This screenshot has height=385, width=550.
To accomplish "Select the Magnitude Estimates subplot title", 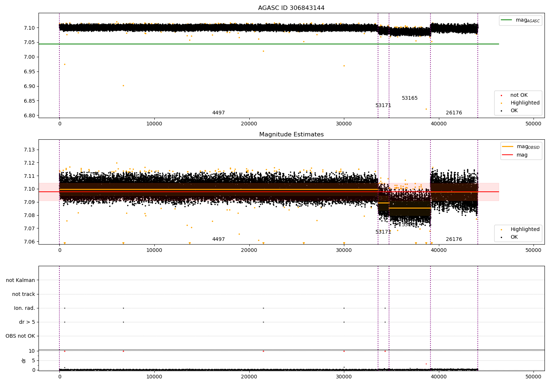I will click(x=291, y=135).
